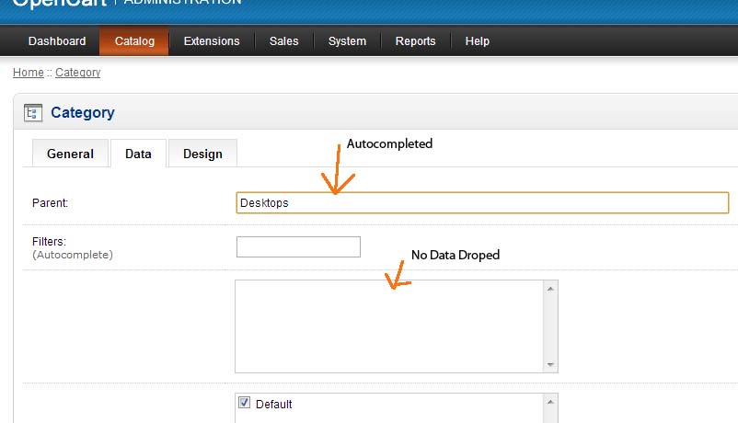Image resolution: width=738 pixels, height=423 pixels.
Task: Click the stores list scroll up arrow
Action: click(550, 402)
